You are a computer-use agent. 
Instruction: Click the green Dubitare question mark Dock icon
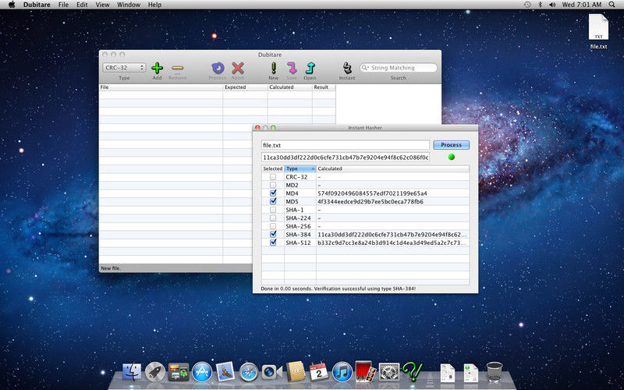[412, 372]
